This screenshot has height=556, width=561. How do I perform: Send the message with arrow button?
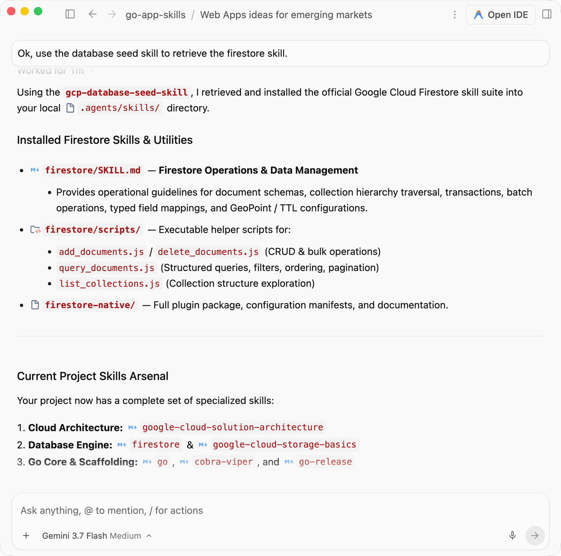(535, 536)
